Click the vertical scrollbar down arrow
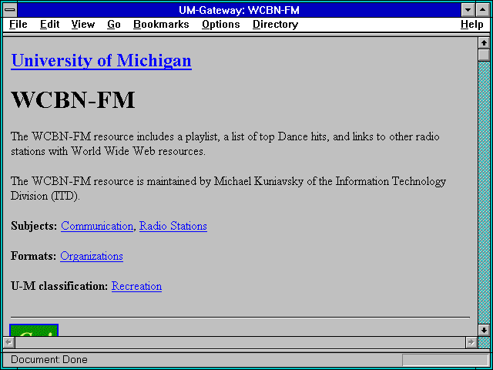Screen dimensions: 493x370 [x=484, y=330]
